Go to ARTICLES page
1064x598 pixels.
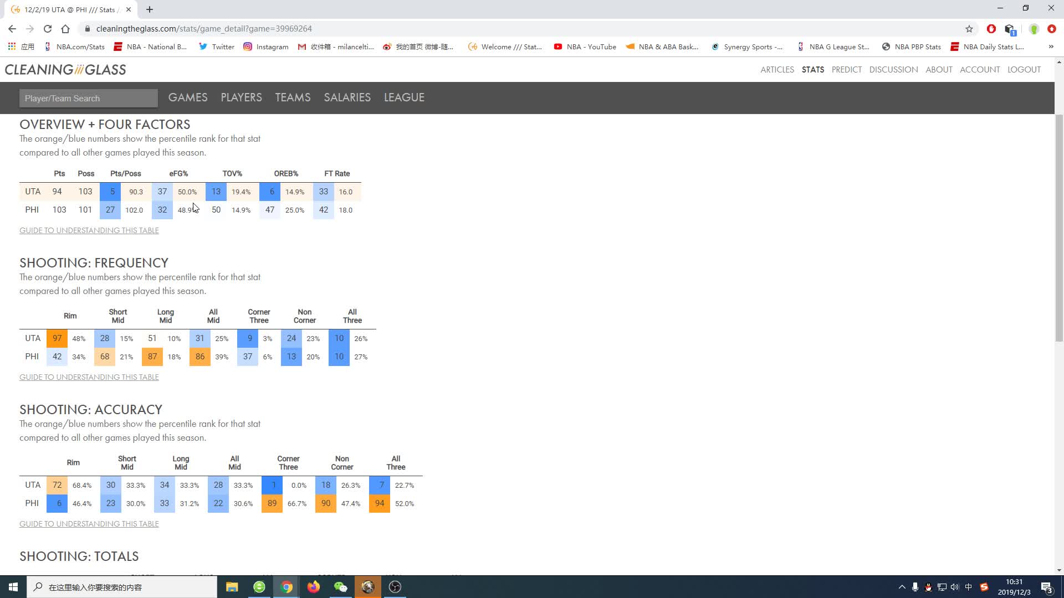[x=777, y=70]
